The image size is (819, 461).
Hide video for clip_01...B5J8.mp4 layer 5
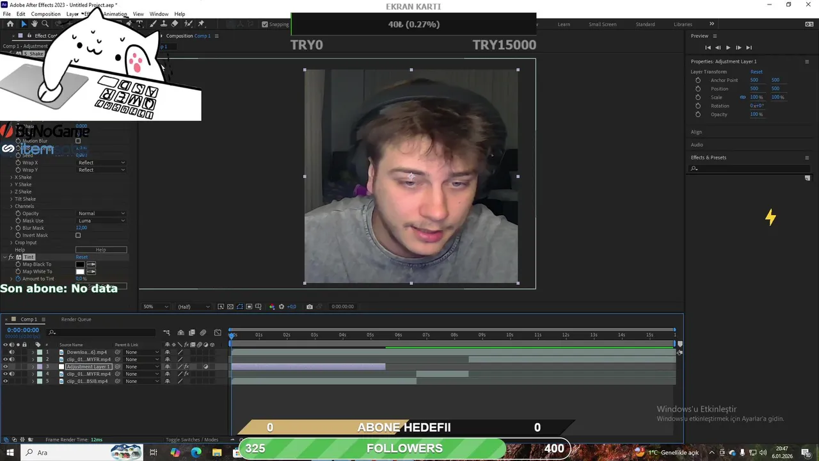(x=6, y=382)
